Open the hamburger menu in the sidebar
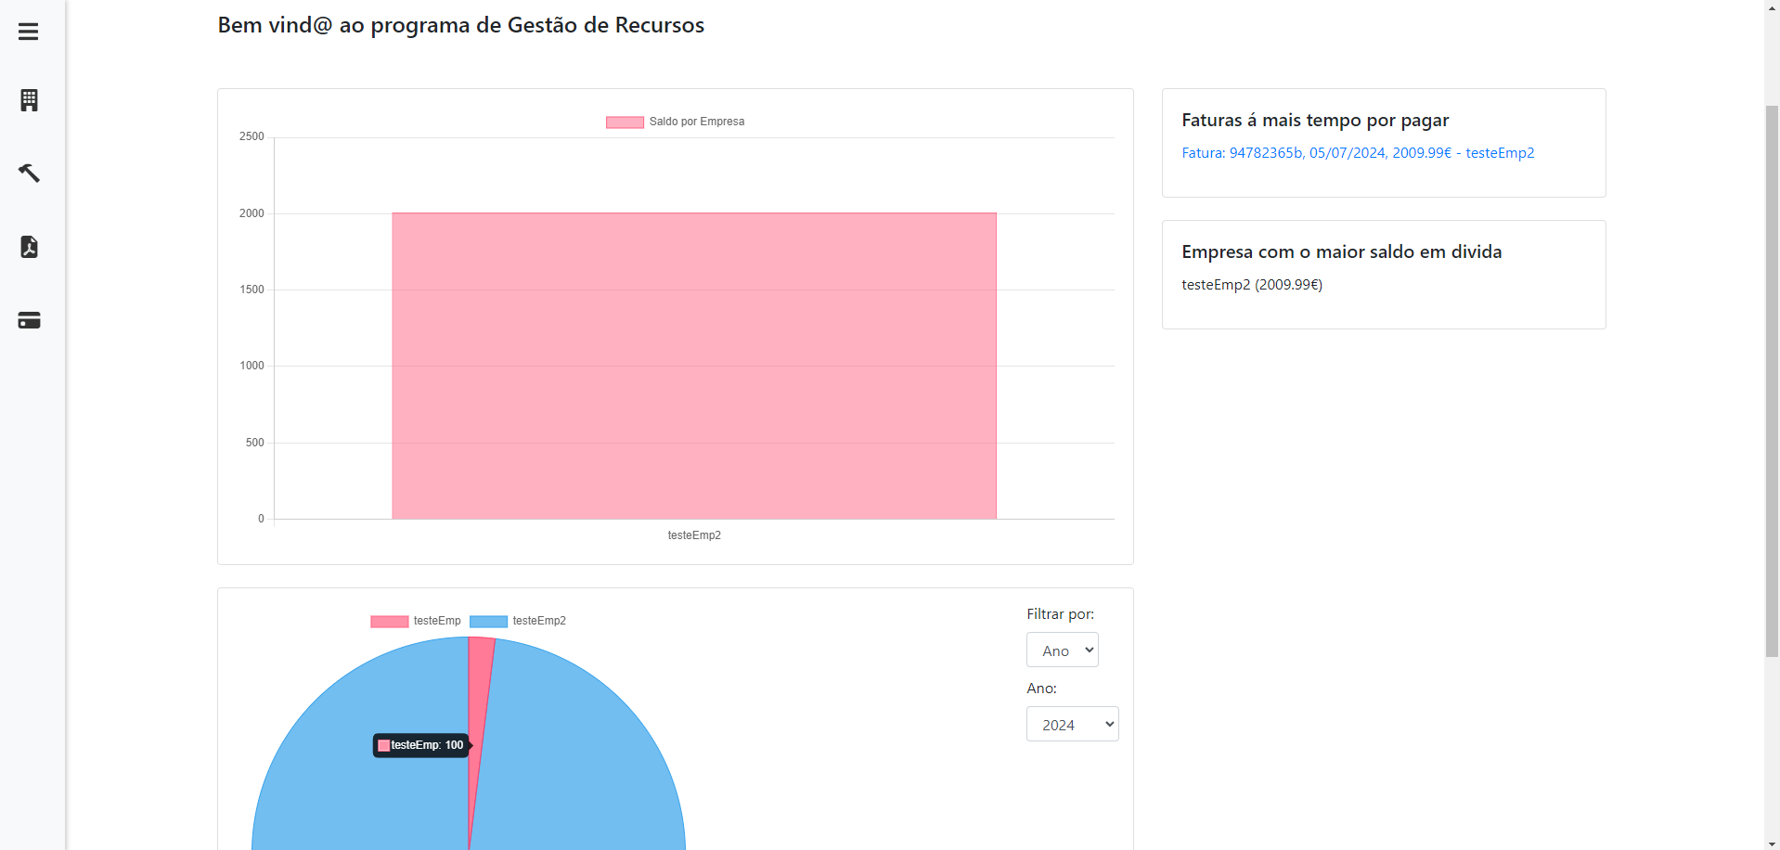The width and height of the screenshot is (1780, 850). tap(29, 32)
